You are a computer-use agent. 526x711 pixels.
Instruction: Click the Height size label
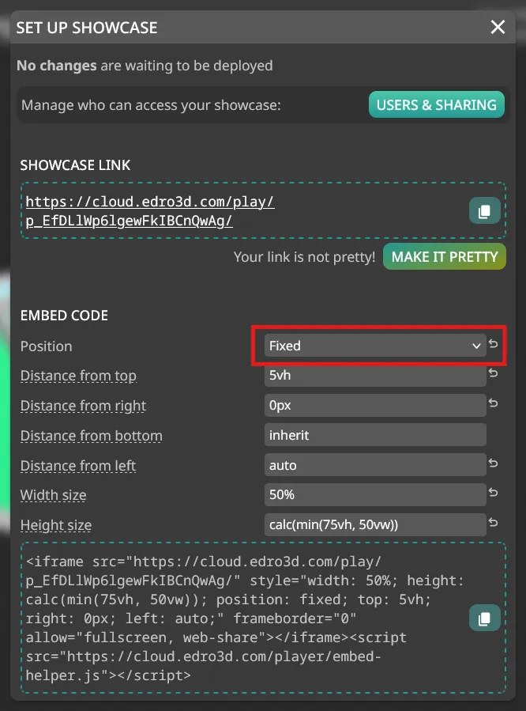pyautogui.click(x=56, y=525)
